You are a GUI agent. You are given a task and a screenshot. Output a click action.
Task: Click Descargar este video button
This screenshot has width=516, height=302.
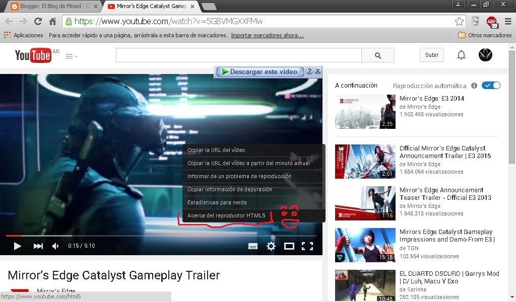click(260, 71)
